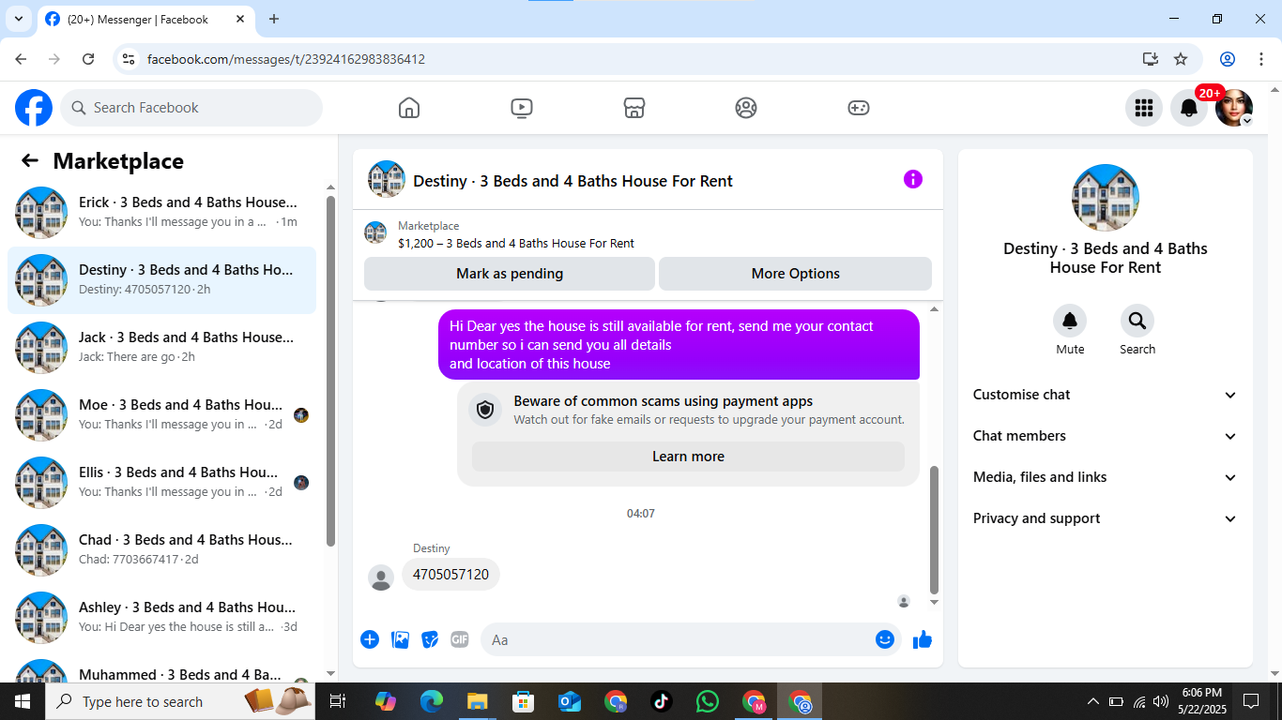The height and width of the screenshot is (720, 1282).
Task: Open the Chrome profile icon
Action: [1228, 59]
